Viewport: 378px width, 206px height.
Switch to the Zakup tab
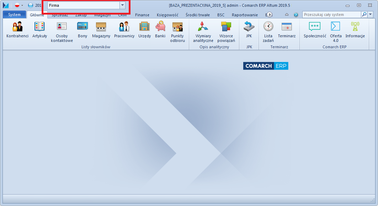click(x=81, y=15)
